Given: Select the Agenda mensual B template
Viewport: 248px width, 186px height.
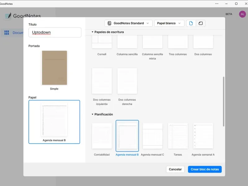Looking at the screenshot, I should click(x=127, y=136).
